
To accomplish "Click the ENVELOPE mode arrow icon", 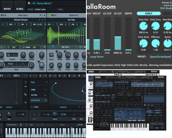I will click(x=45, y=100).
